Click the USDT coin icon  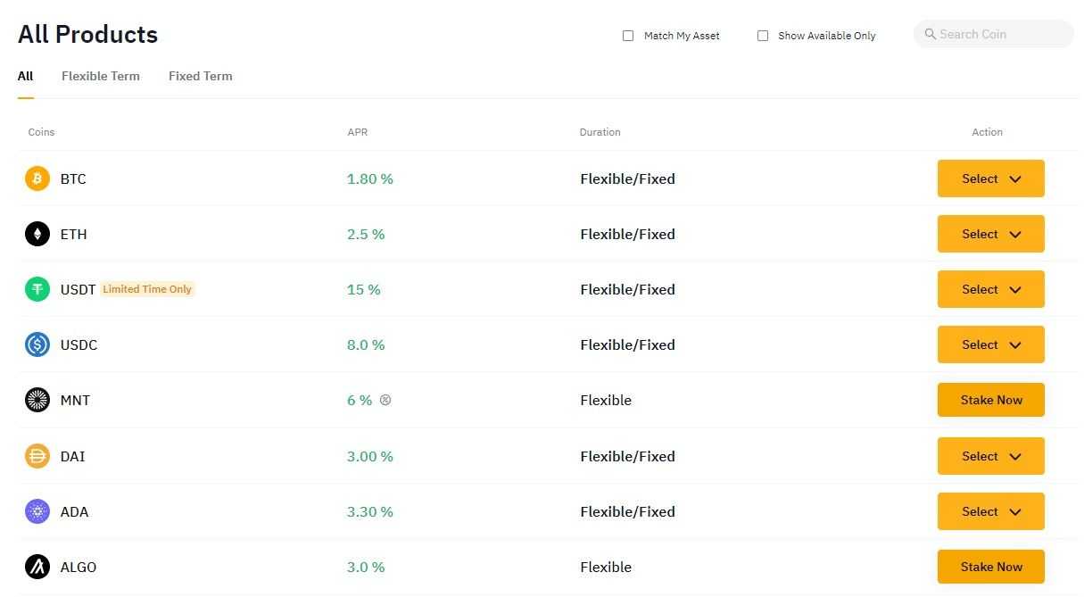(x=37, y=289)
